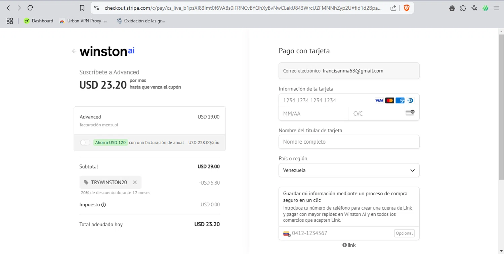Click the share page icon

pos(393,8)
